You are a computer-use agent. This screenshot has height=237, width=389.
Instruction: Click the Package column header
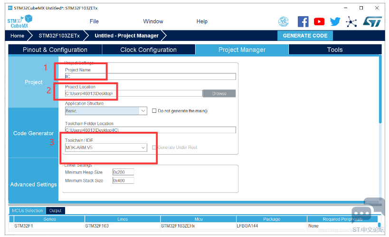point(272,219)
